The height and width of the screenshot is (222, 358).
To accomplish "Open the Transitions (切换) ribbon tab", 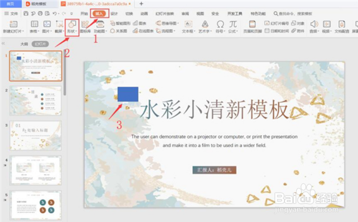I will click(129, 14).
